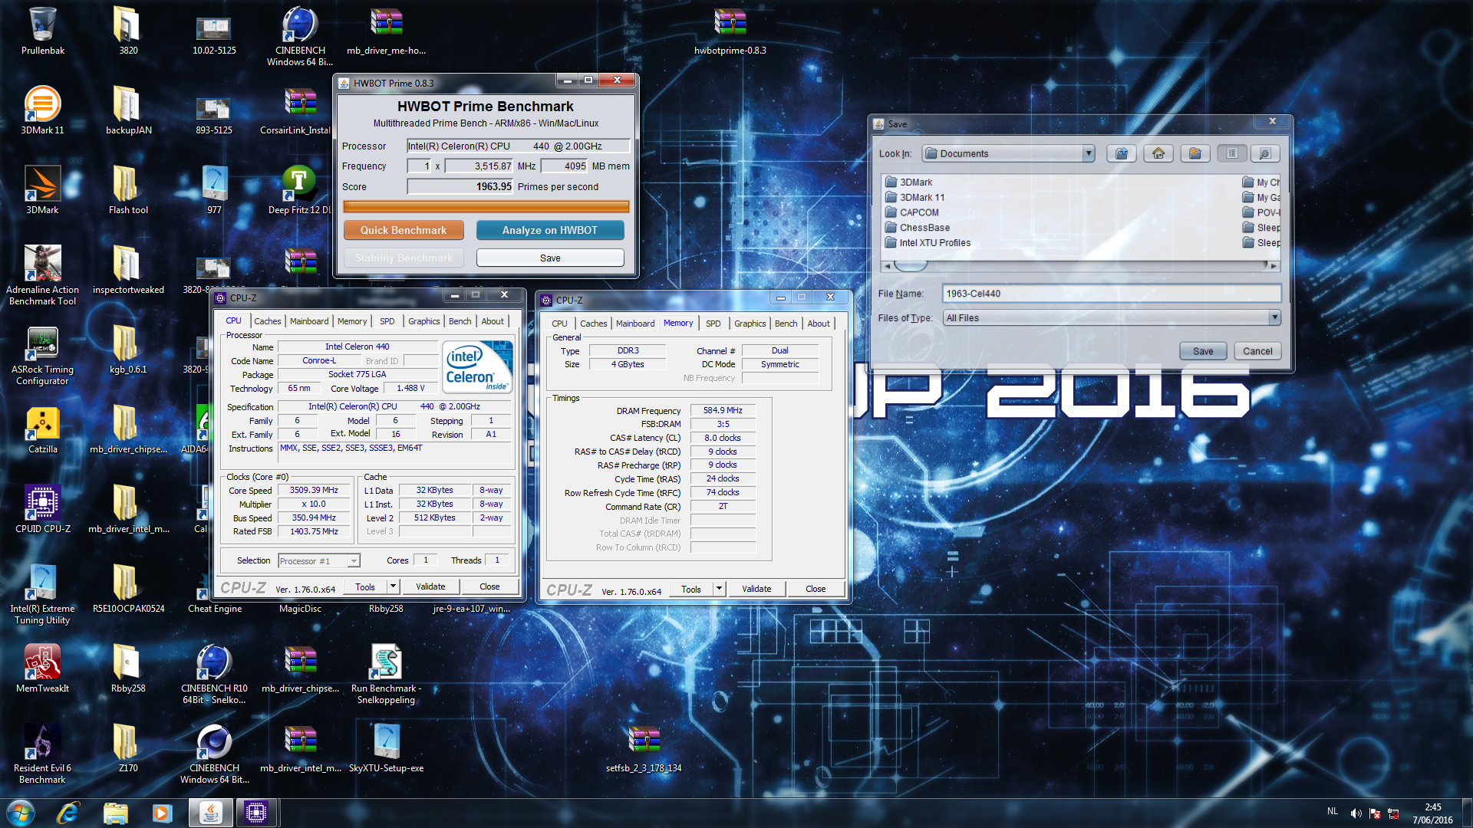The height and width of the screenshot is (828, 1473).
Task: Select the backupJAN folder on desktop
Action: point(128,111)
